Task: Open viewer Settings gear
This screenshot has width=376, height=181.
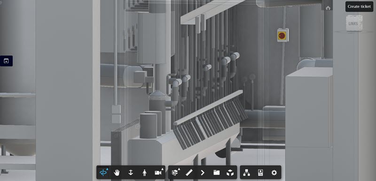Action: click(x=274, y=173)
